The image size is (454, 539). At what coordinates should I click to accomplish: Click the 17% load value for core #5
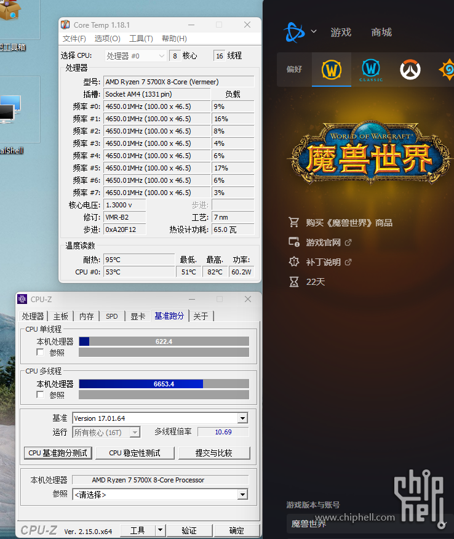[233, 168]
